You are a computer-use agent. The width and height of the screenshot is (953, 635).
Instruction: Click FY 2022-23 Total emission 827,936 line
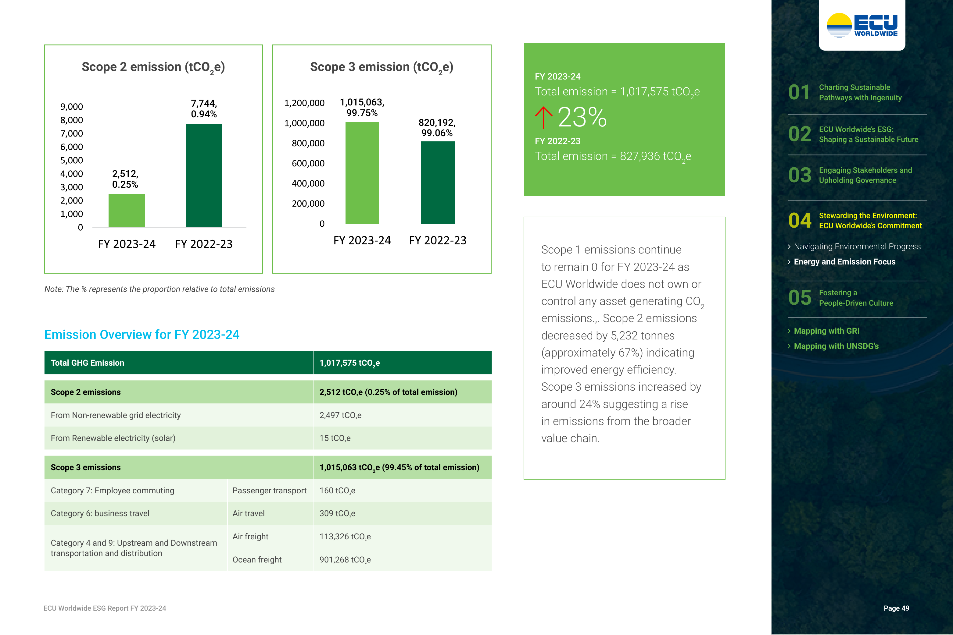[613, 156]
